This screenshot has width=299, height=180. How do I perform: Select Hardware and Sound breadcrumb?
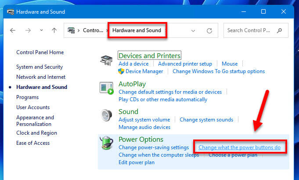[137, 30]
